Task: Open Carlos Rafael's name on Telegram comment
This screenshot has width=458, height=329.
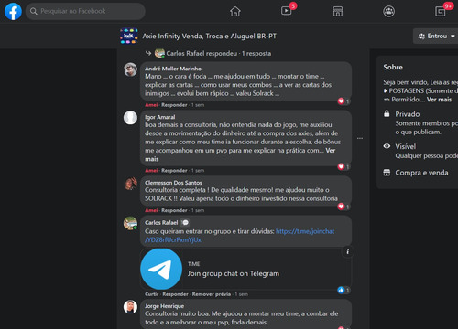Action: tap(161, 222)
